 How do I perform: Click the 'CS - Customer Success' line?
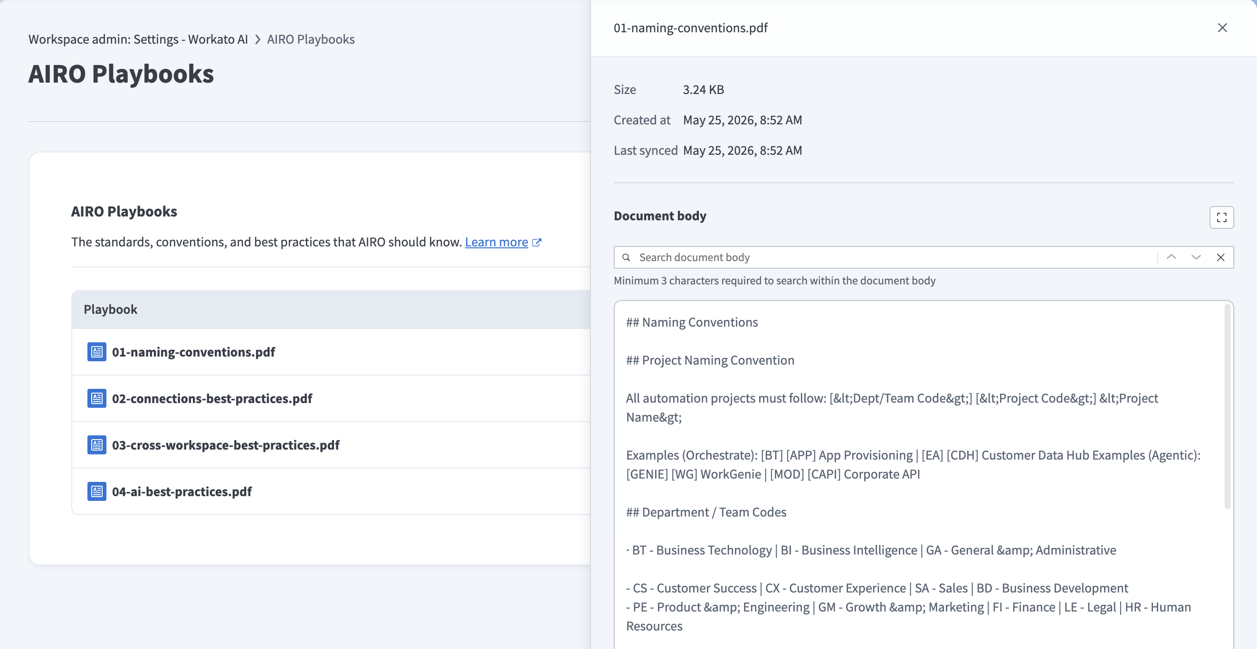click(877, 588)
